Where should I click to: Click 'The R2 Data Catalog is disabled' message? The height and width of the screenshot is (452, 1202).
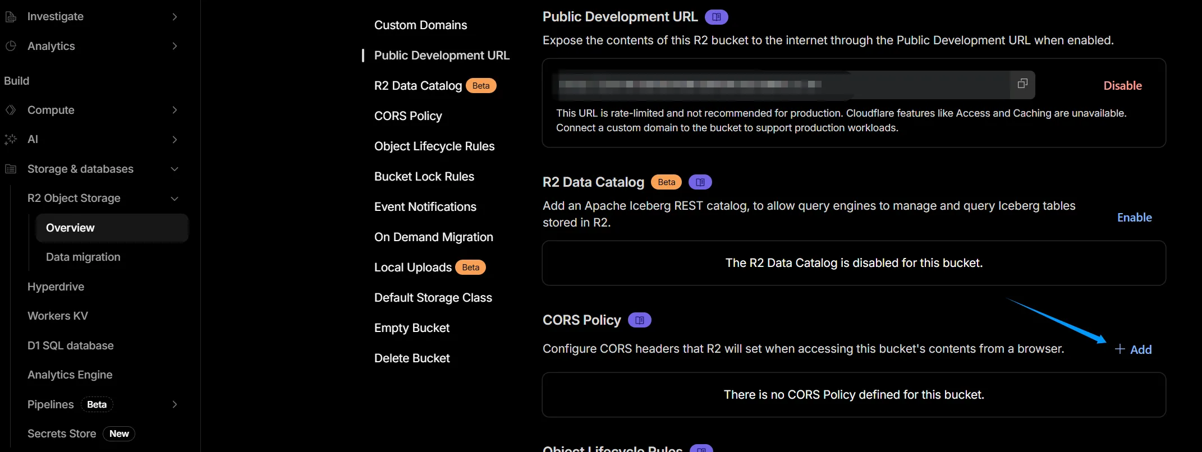[854, 263]
